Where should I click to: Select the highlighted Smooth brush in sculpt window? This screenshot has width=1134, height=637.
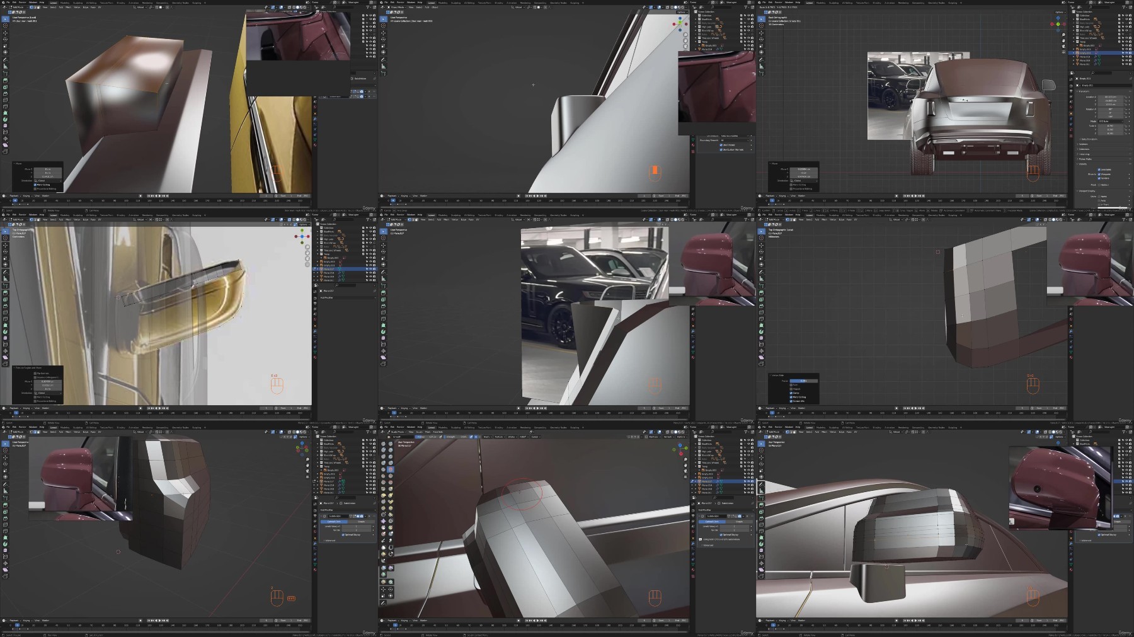pos(391,469)
